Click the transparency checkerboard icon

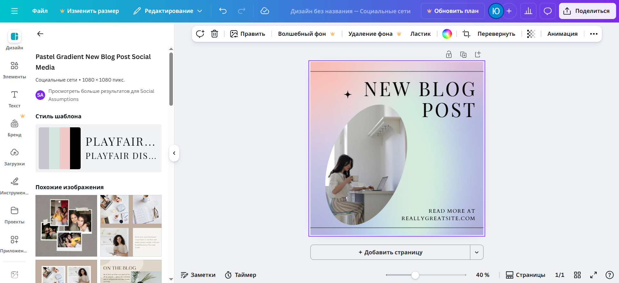[531, 34]
